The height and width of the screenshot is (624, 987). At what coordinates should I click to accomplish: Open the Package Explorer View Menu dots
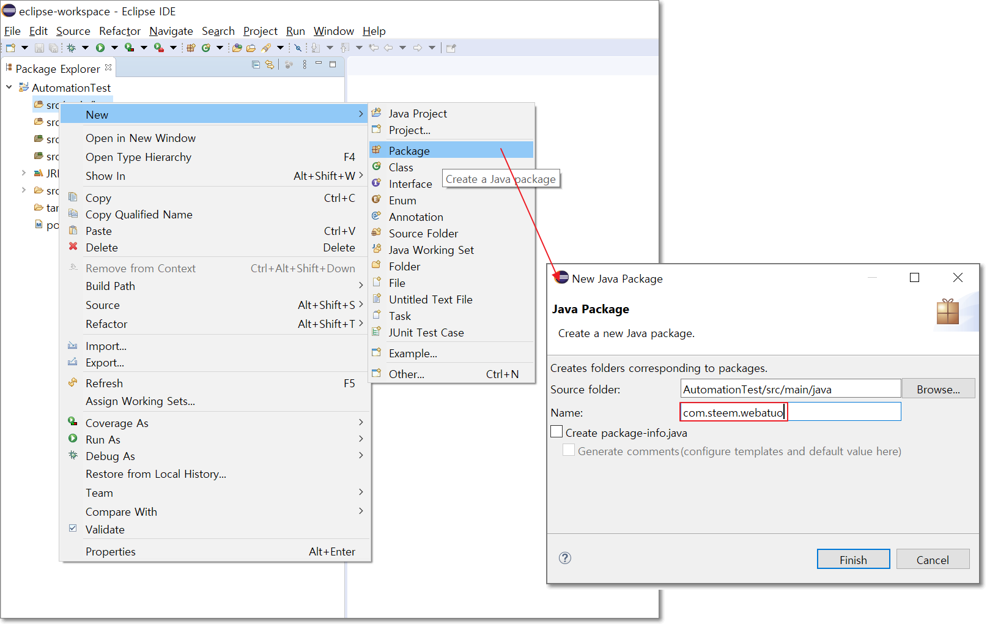(305, 64)
